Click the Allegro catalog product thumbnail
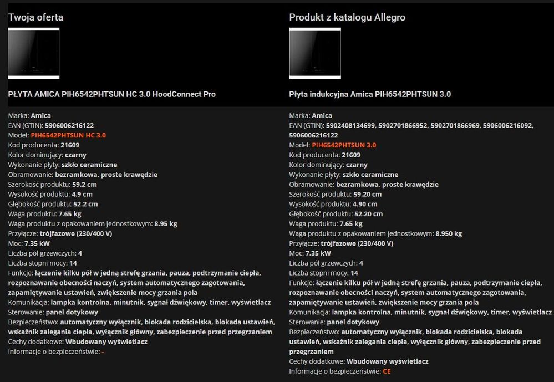Image resolution: width=554 pixels, height=382 pixels. pyautogui.click(x=315, y=53)
